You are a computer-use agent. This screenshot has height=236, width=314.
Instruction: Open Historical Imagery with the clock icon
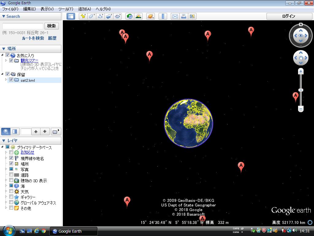(129, 16)
